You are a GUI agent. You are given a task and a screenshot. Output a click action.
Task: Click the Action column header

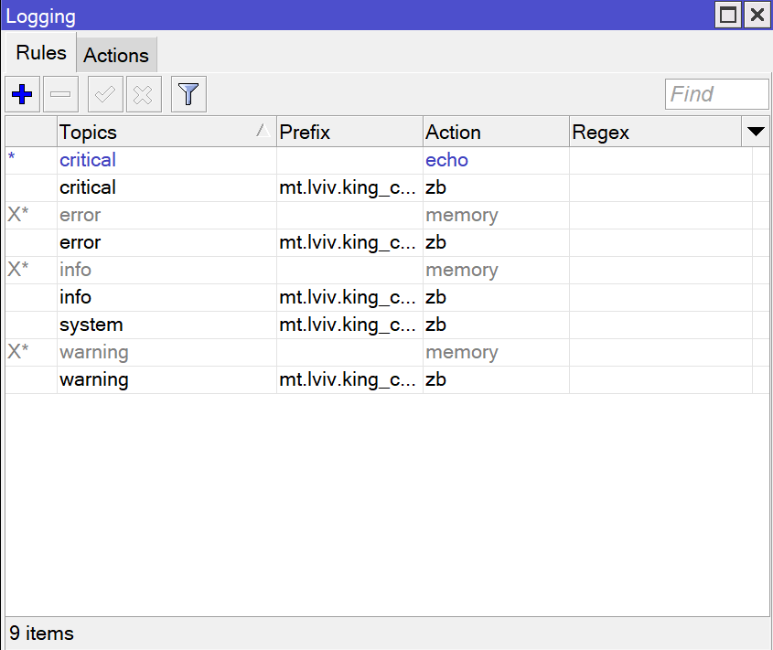click(x=495, y=132)
